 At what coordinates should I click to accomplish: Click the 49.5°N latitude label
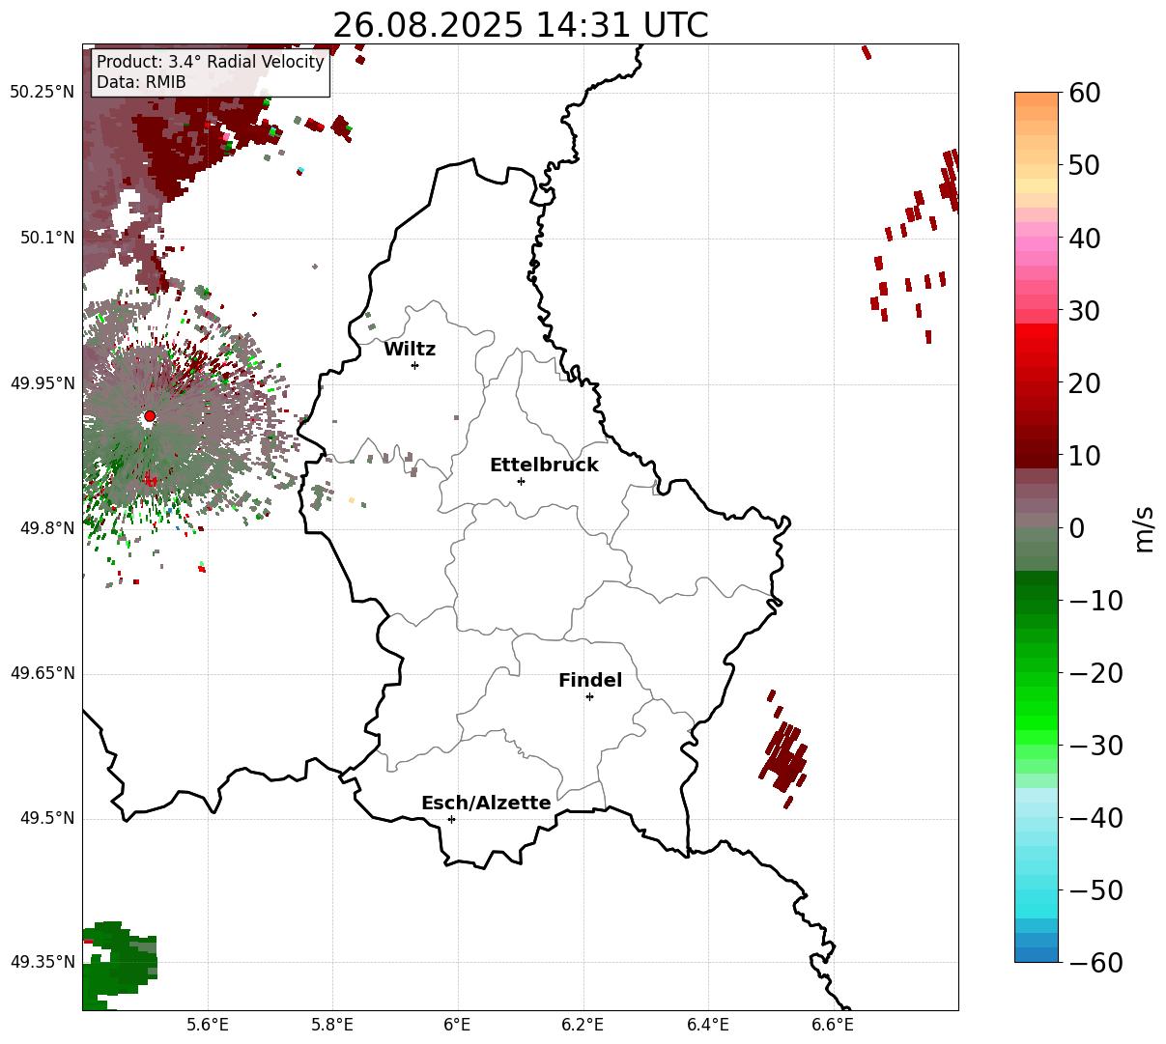pos(47,818)
